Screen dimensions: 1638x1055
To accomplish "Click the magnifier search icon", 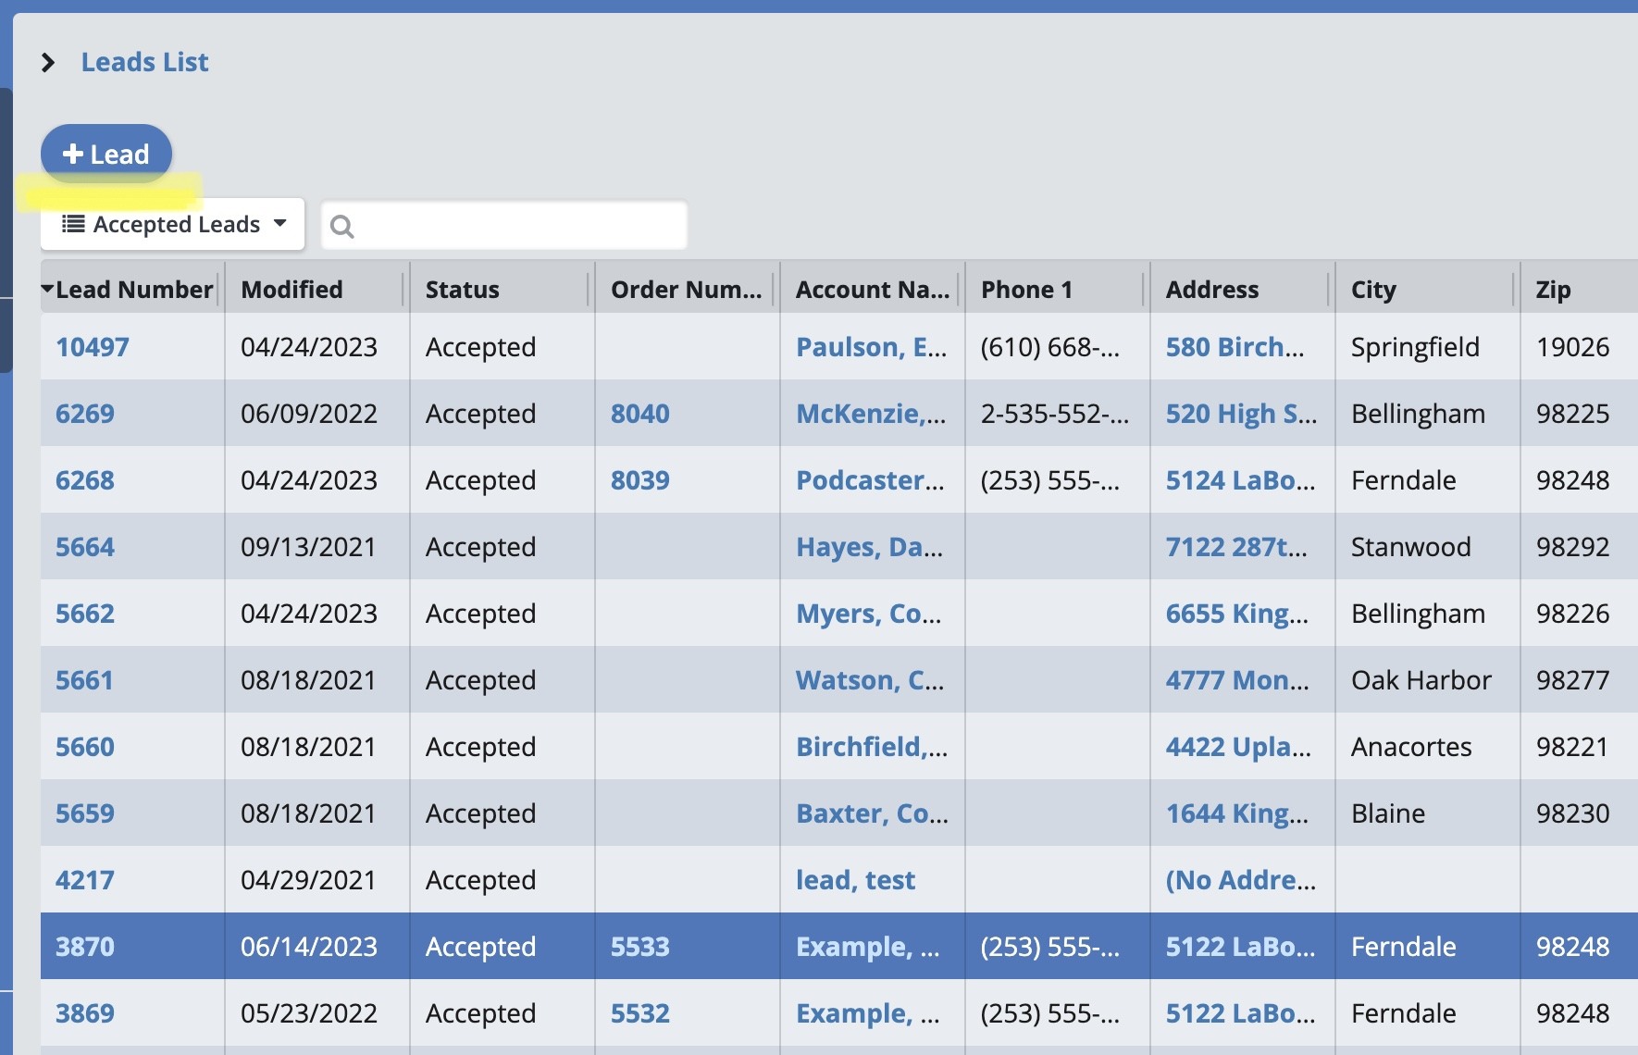I will click(341, 227).
